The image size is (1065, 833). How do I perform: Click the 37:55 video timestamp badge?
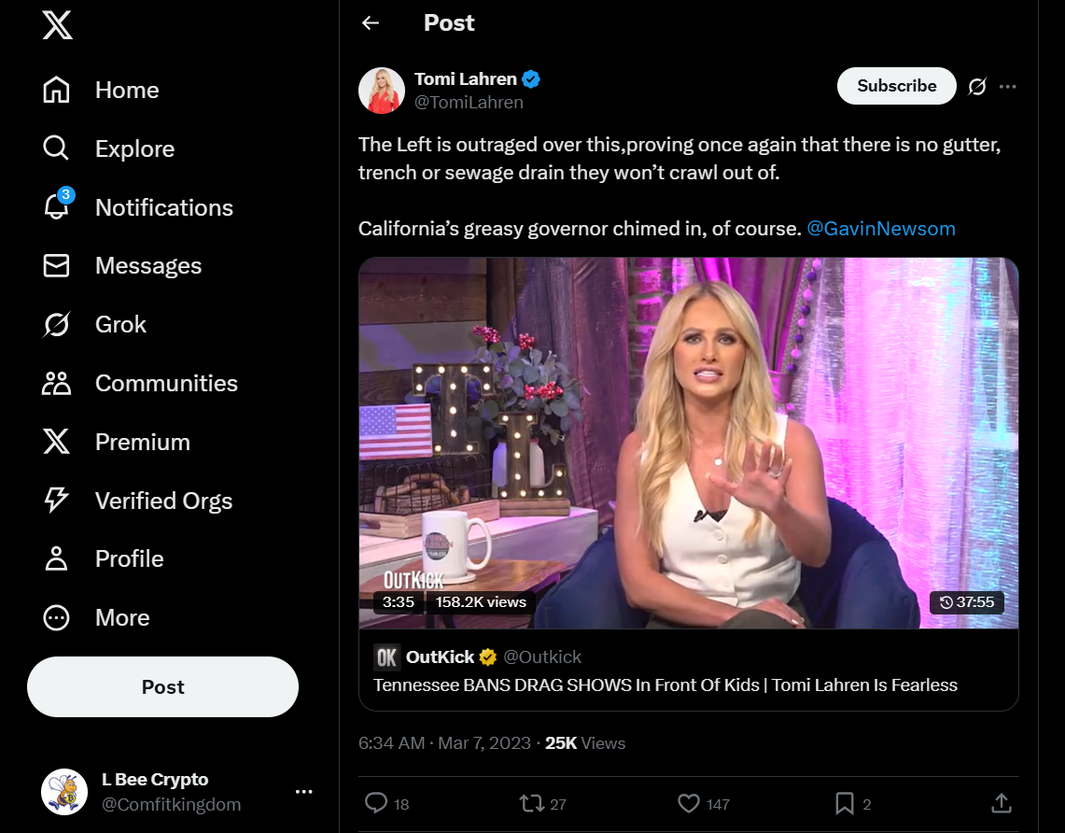coord(967,602)
